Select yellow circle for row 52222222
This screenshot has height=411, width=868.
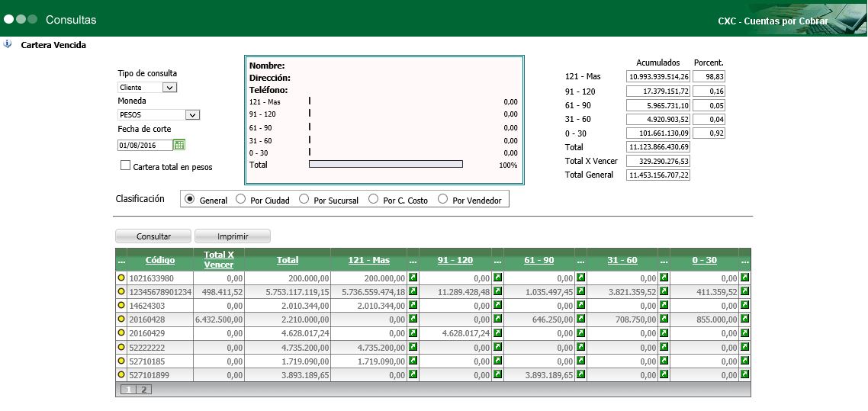pos(121,348)
